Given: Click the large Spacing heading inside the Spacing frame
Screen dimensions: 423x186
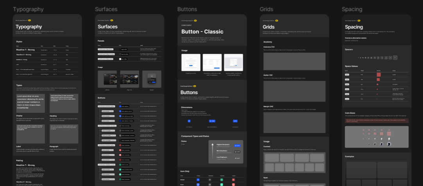Looking at the screenshot, I should coord(354,27).
